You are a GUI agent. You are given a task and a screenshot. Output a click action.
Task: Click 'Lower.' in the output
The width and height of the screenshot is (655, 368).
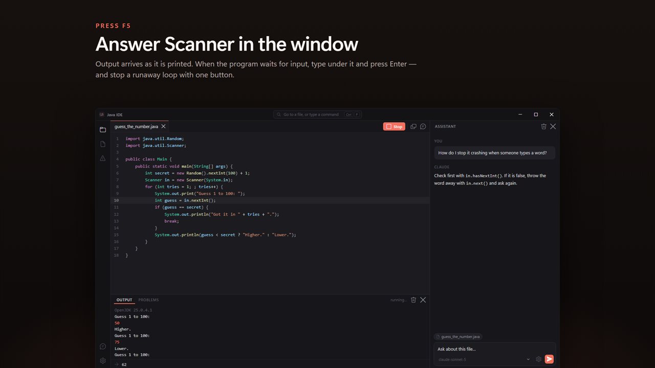click(121, 349)
